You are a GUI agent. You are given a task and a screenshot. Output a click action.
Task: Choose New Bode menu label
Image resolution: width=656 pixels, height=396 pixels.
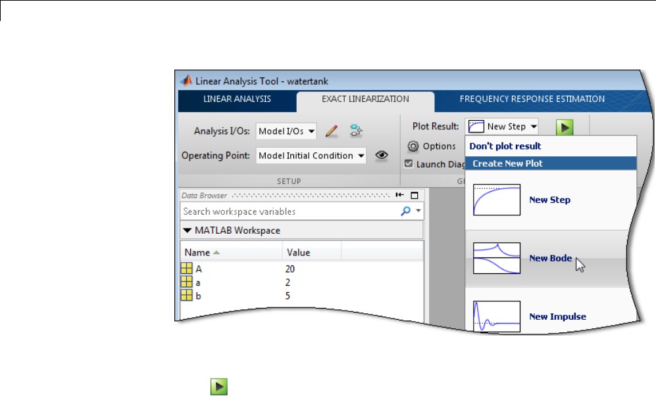click(x=551, y=258)
